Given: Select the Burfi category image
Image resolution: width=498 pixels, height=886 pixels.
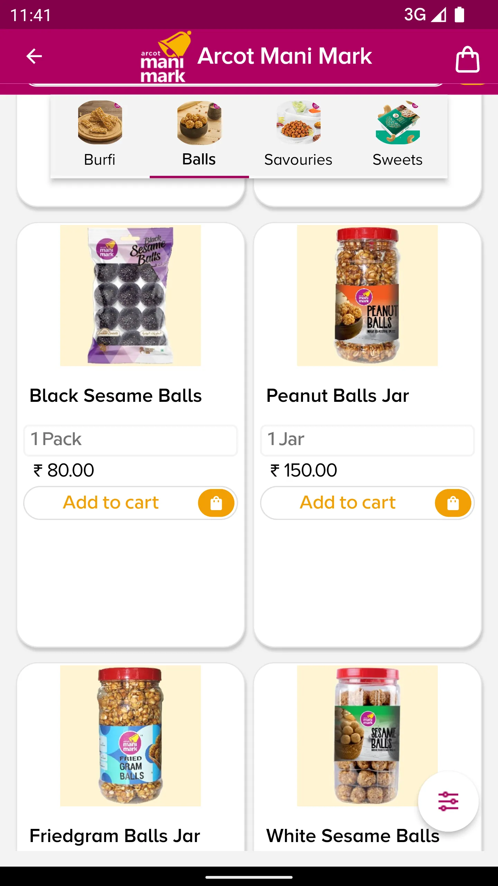Looking at the screenshot, I should (100, 122).
